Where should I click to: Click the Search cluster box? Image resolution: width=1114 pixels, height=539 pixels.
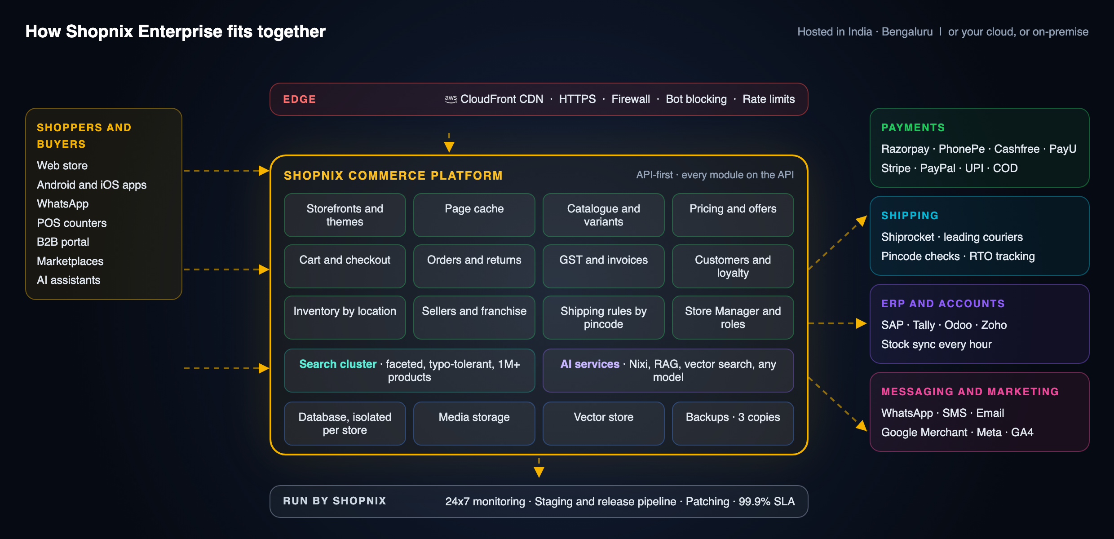(x=410, y=371)
